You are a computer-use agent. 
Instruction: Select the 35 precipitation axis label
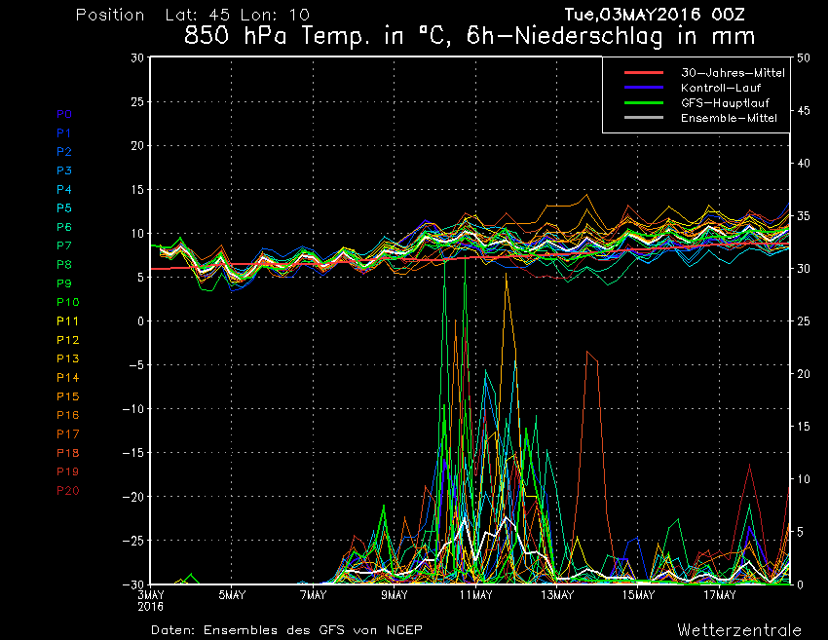pos(804,216)
